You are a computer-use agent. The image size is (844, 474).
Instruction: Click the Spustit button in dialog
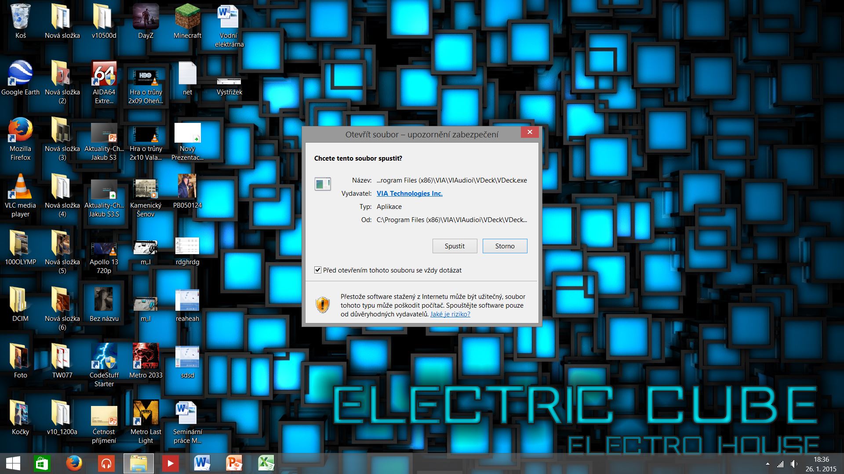coord(455,246)
